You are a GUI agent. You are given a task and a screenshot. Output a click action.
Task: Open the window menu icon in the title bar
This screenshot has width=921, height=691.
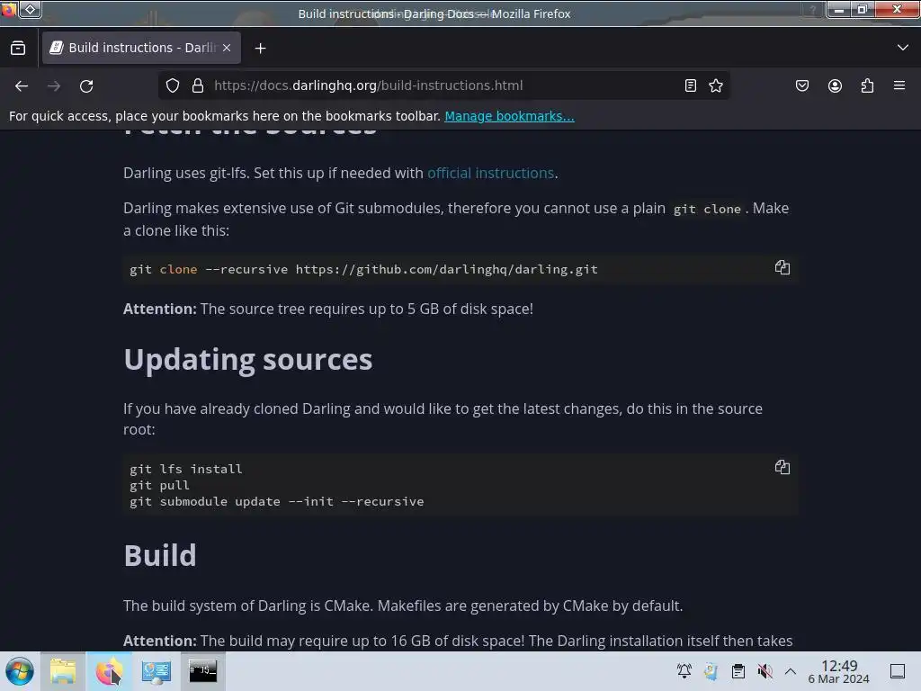coord(9,9)
